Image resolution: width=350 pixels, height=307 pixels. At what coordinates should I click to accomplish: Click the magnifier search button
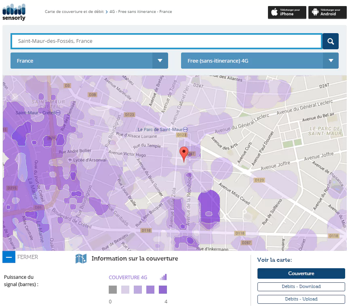coord(331,41)
